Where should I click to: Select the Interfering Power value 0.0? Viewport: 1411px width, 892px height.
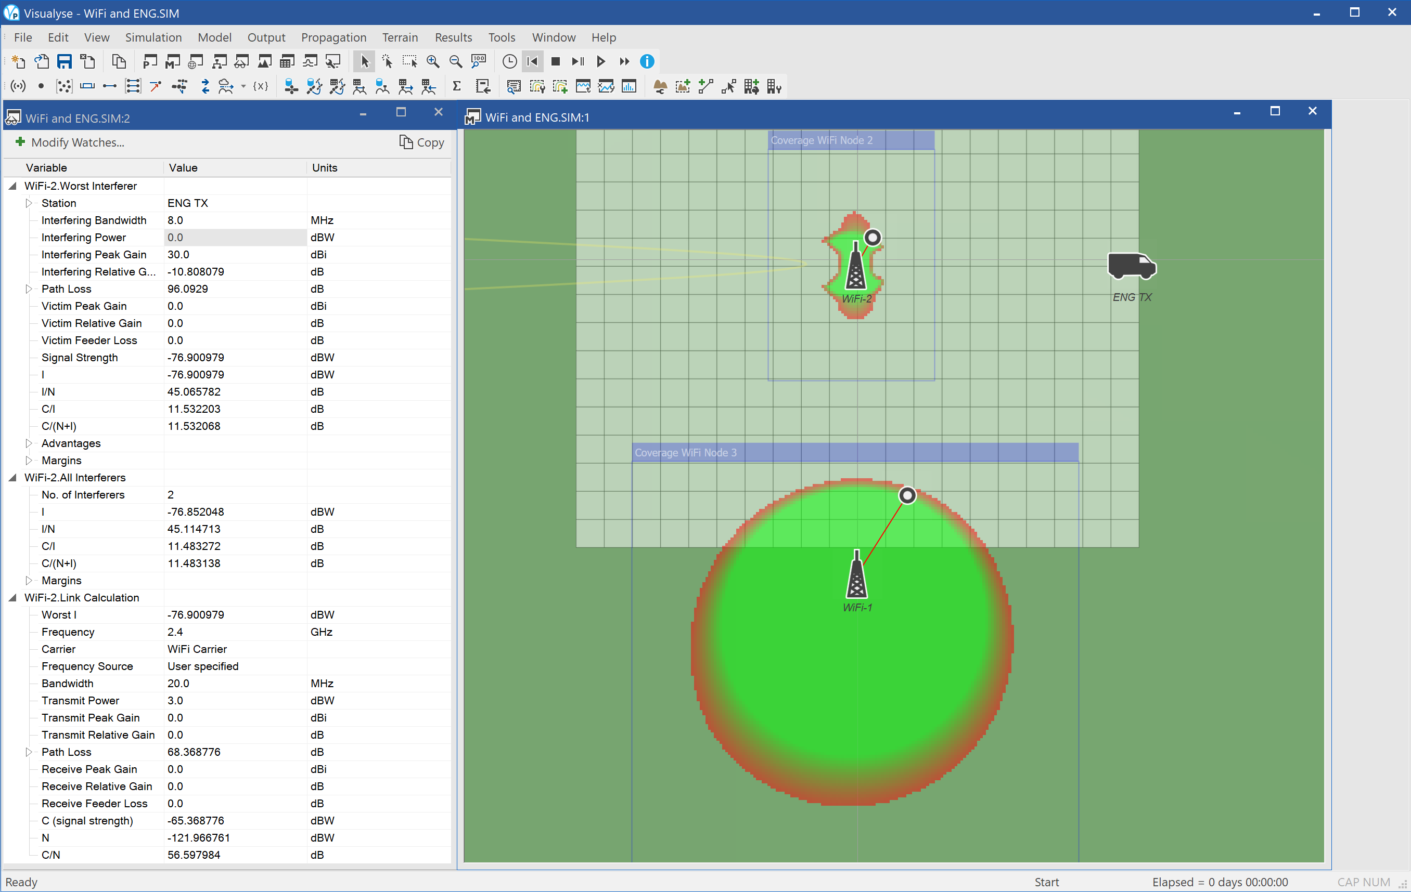point(236,238)
